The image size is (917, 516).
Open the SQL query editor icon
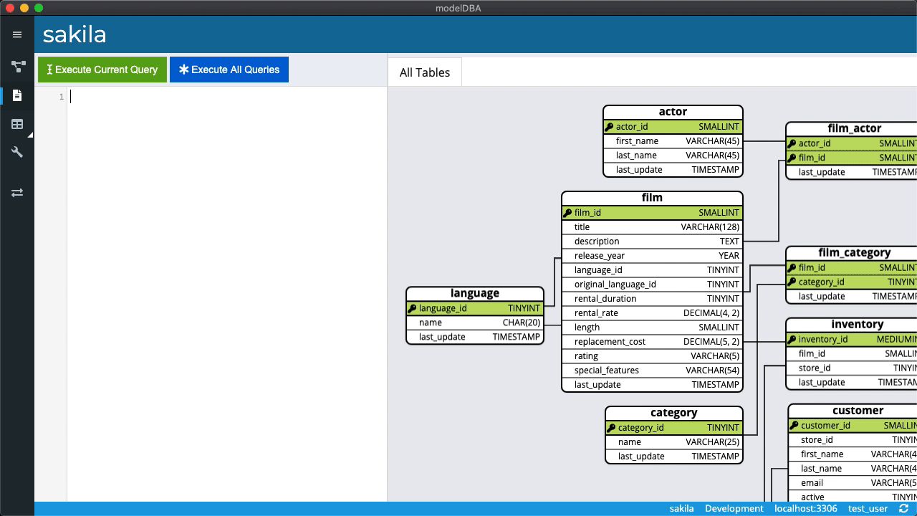(17, 95)
